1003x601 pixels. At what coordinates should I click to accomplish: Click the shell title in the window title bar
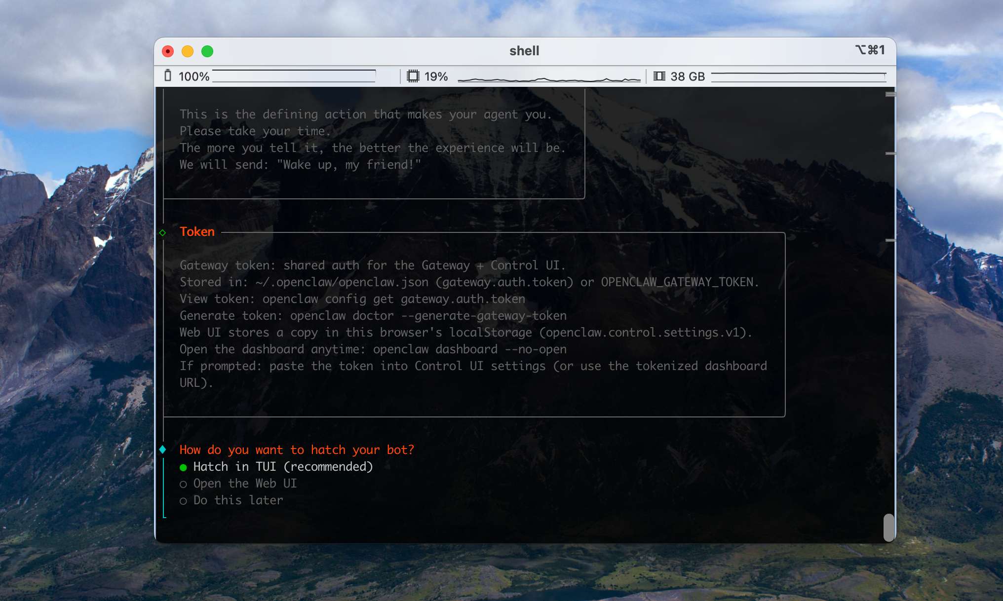pos(524,50)
